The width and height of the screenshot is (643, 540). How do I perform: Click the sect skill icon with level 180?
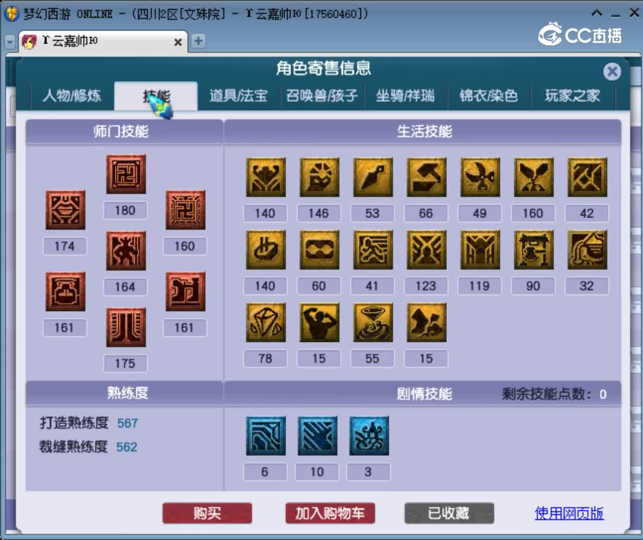click(x=126, y=174)
